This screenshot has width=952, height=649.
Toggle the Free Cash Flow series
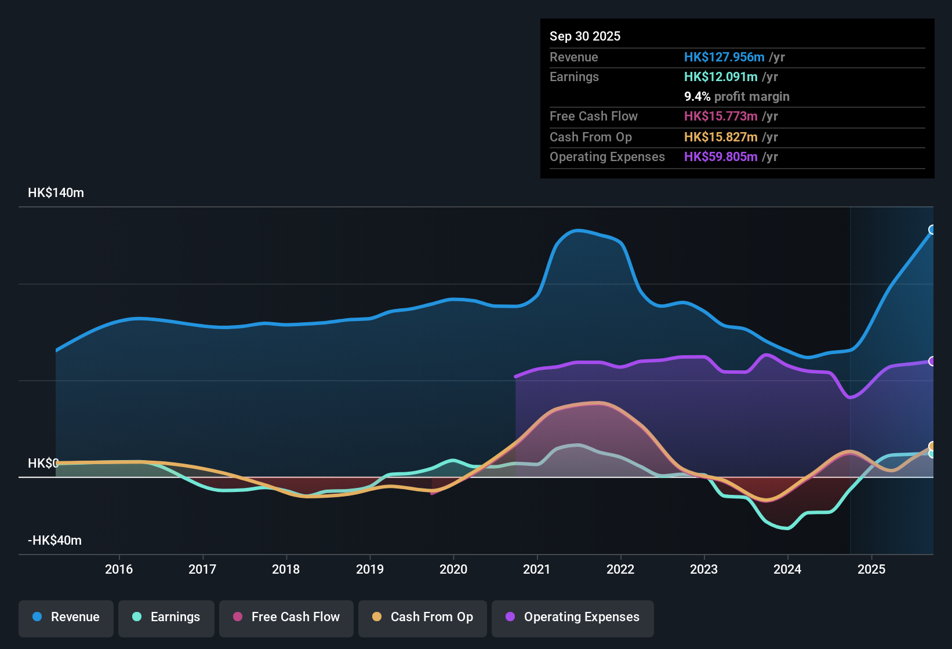coord(286,617)
